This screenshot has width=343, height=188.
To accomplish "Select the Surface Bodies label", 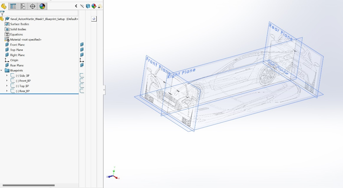I will [19, 24].
